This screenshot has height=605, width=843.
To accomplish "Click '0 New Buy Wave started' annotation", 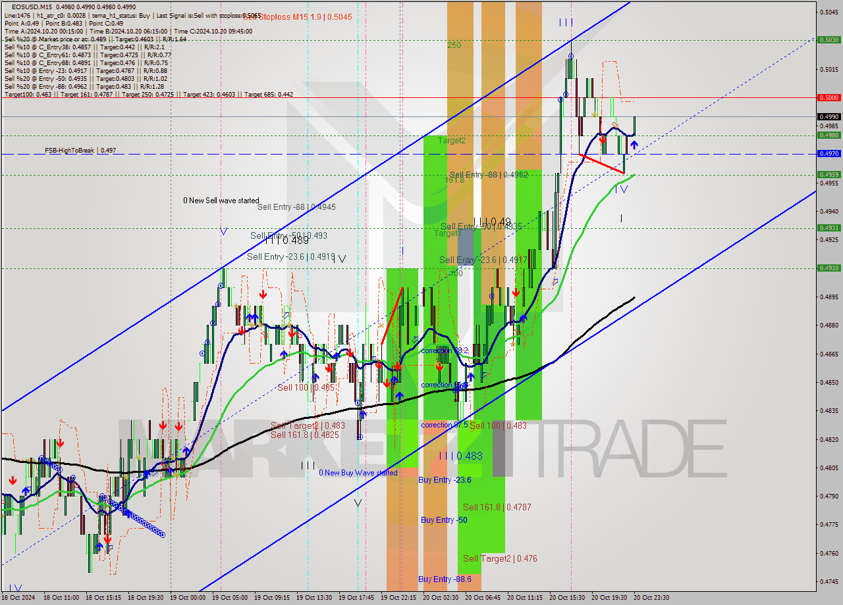I will [x=358, y=473].
